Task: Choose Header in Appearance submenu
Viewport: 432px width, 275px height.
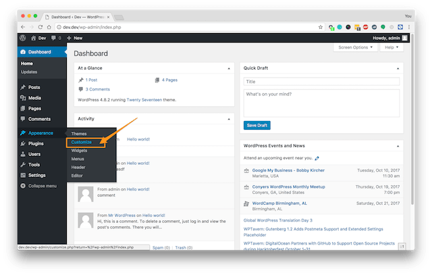Action: pyautogui.click(x=78, y=167)
